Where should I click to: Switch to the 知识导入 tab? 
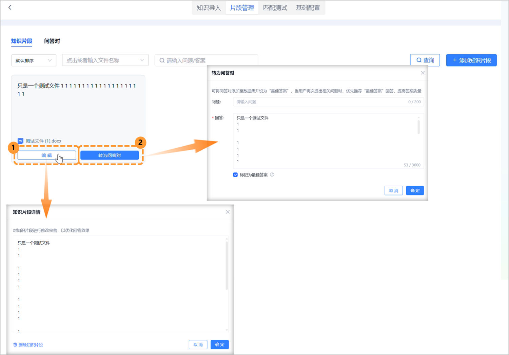(x=209, y=8)
